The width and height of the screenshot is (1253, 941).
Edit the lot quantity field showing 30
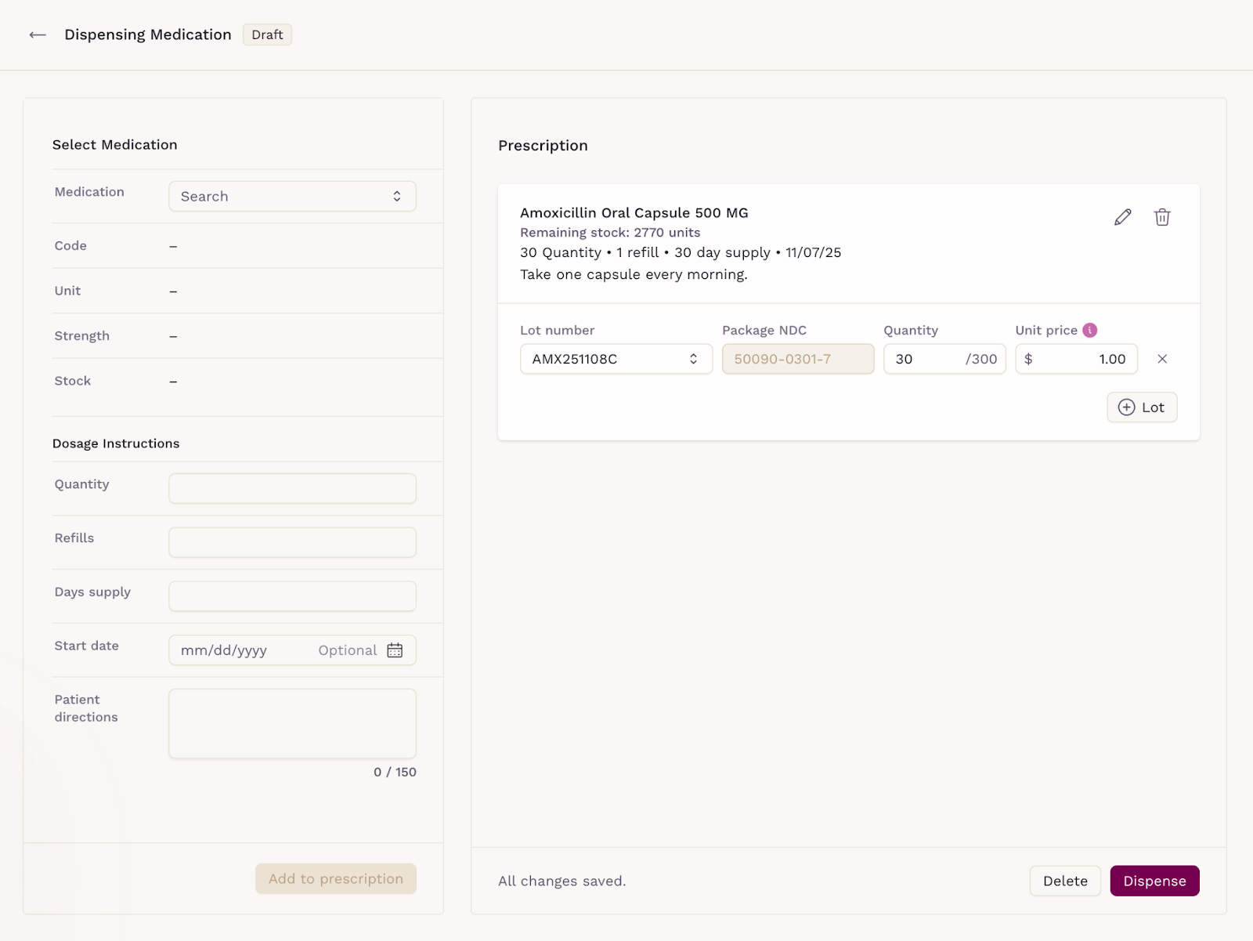click(x=944, y=359)
